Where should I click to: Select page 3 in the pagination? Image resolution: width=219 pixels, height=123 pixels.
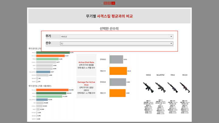click(x=113, y=3)
